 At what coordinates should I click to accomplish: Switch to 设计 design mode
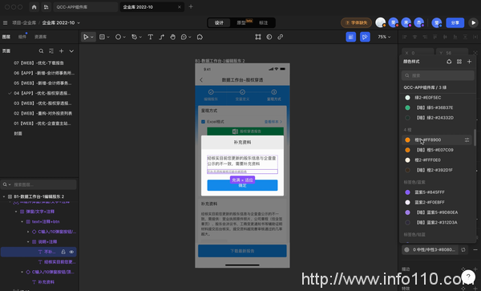[x=219, y=22]
